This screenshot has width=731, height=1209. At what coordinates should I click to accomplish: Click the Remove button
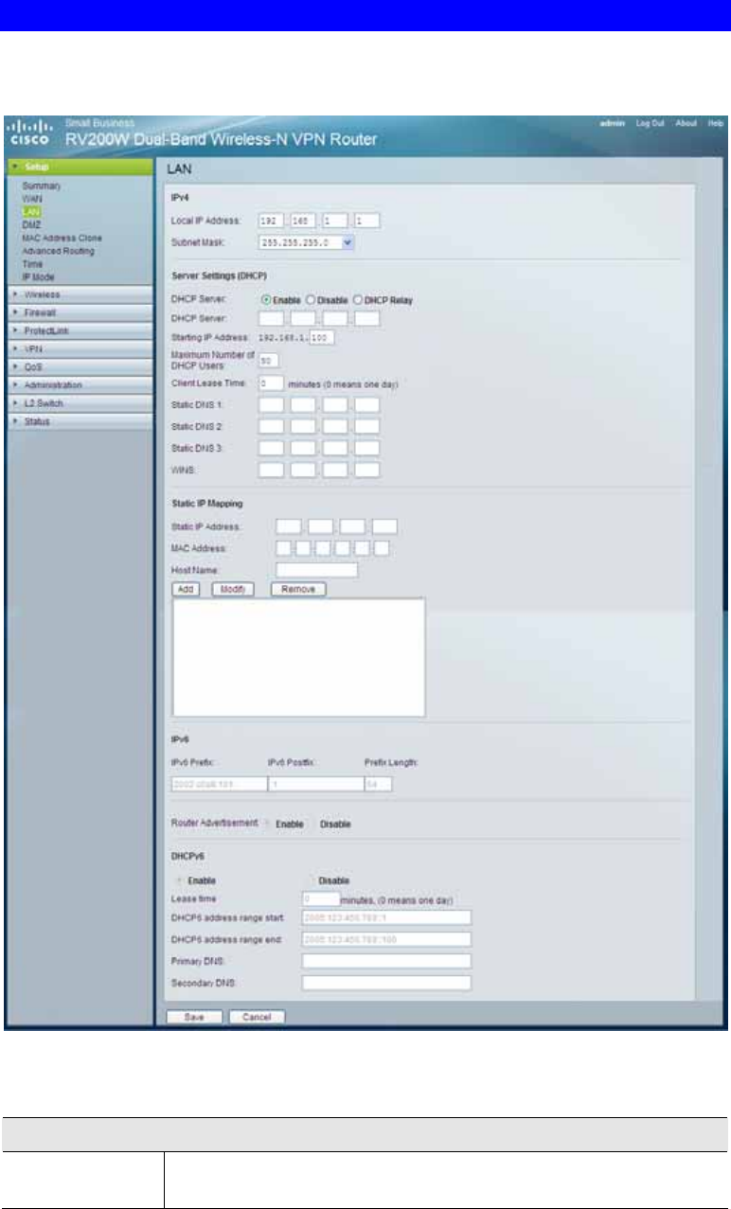pos(298,589)
